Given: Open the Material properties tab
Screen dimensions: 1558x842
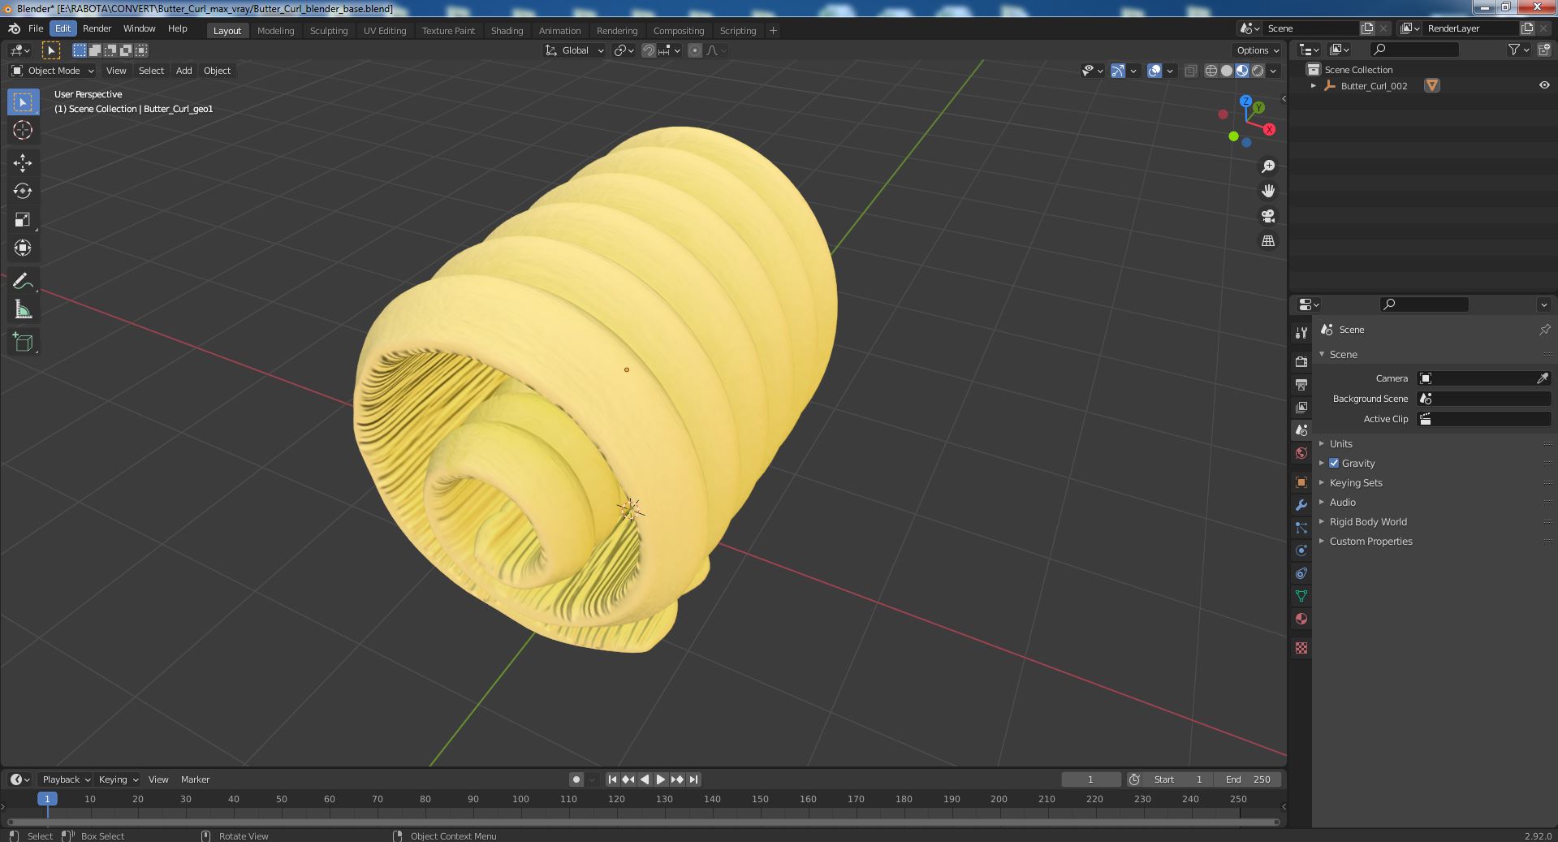Looking at the screenshot, I should pyautogui.click(x=1301, y=618).
